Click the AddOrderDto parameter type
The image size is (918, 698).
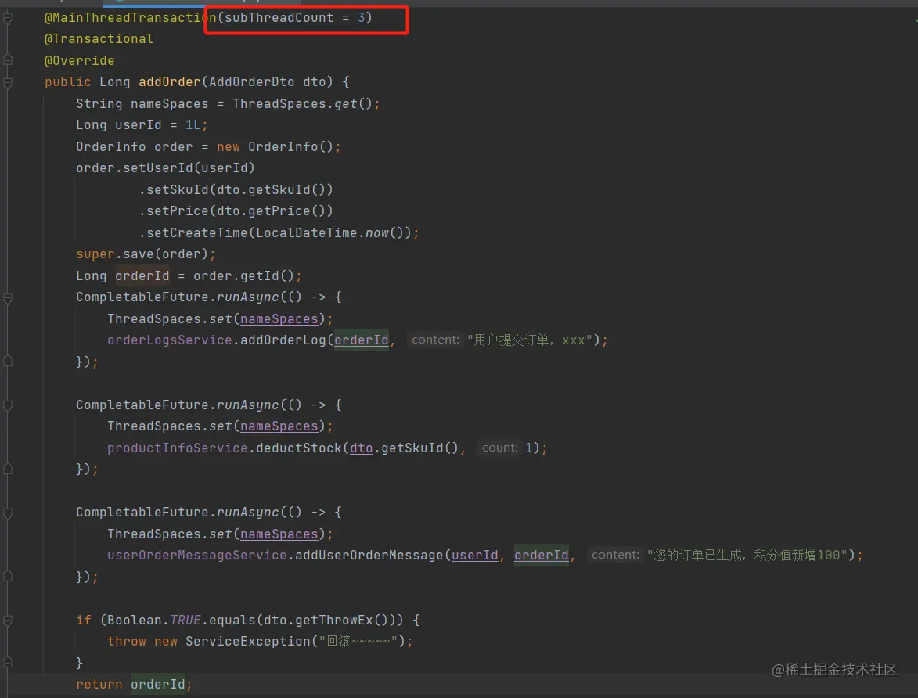pos(252,81)
